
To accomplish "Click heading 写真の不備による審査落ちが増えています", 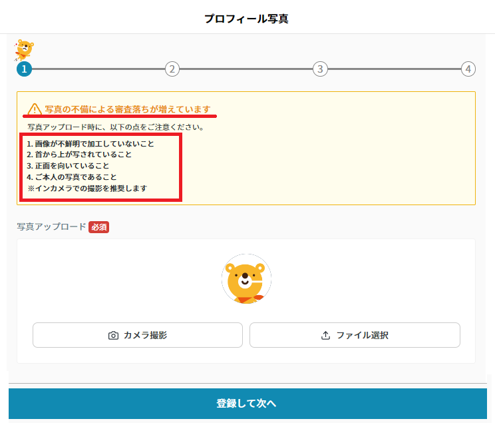I will (128, 109).
